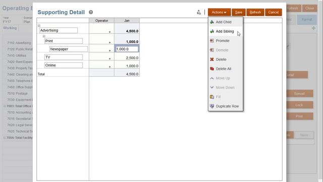The width and height of the screenshot is (323, 182).
Task: Click the Newspaper Jan value 1,000.0 field
Action: [x=127, y=49]
